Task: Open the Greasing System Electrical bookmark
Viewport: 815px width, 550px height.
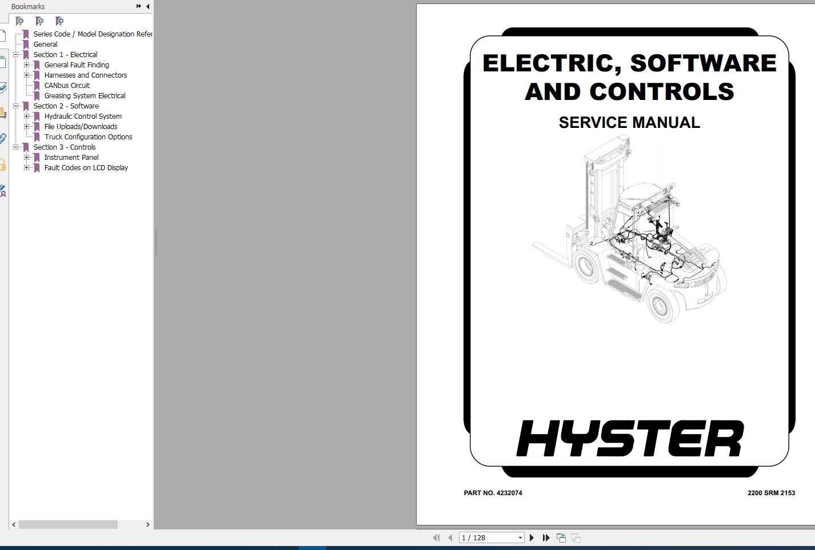Action: click(x=85, y=96)
